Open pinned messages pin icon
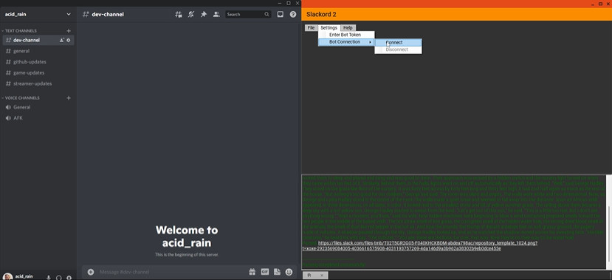 click(203, 15)
